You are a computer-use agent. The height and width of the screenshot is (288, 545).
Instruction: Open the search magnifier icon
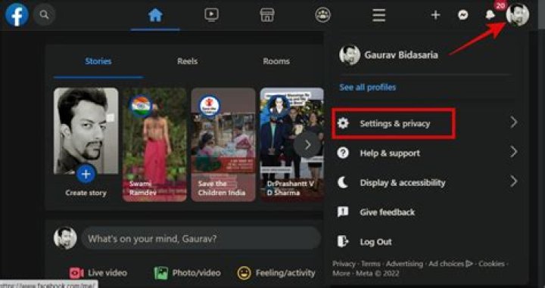[x=44, y=14]
